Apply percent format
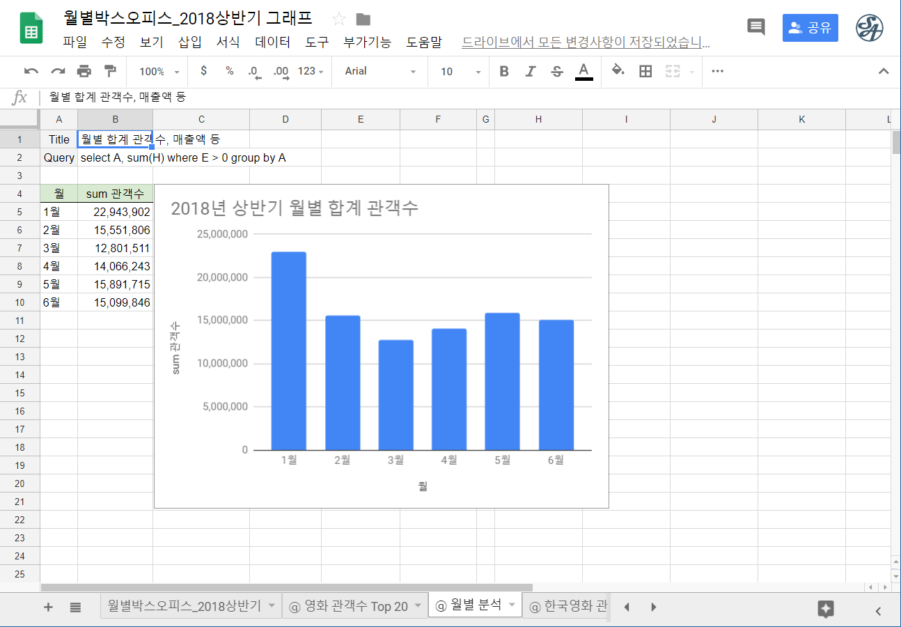 pyautogui.click(x=228, y=70)
